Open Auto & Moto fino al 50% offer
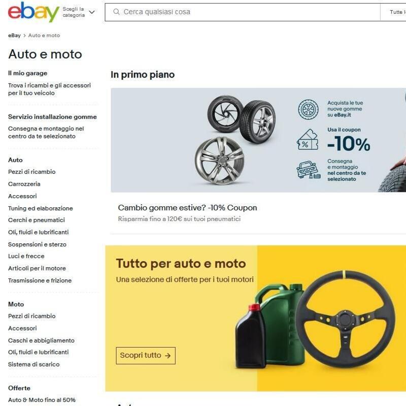 [x=42, y=400]
